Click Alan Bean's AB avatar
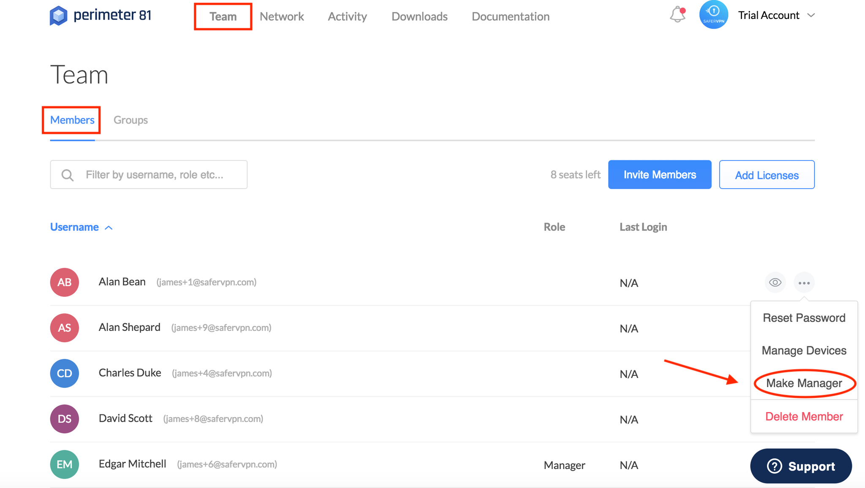 click(x=65, y=282)
